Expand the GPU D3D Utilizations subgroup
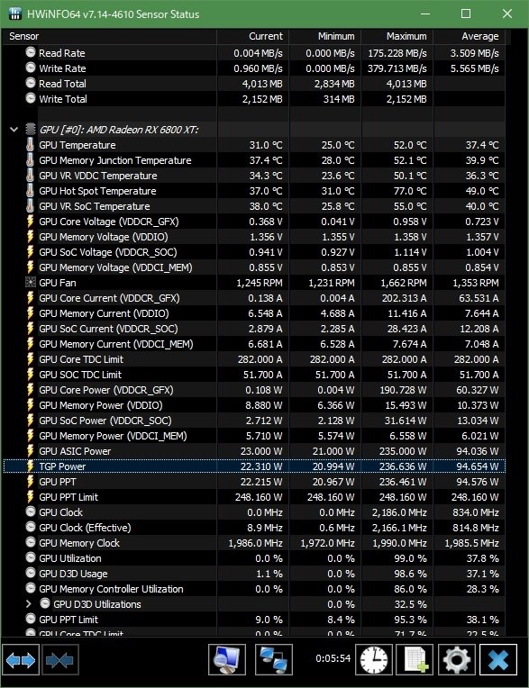 (x=29, y=604)
